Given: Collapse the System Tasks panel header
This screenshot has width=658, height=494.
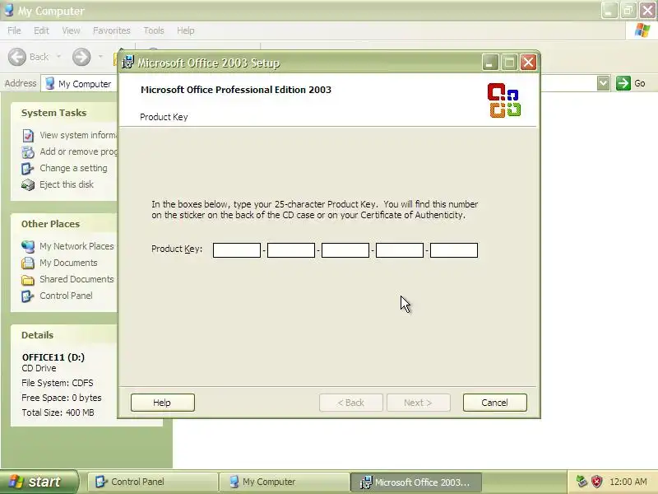Looking at the screenshot, I should 64,113.
